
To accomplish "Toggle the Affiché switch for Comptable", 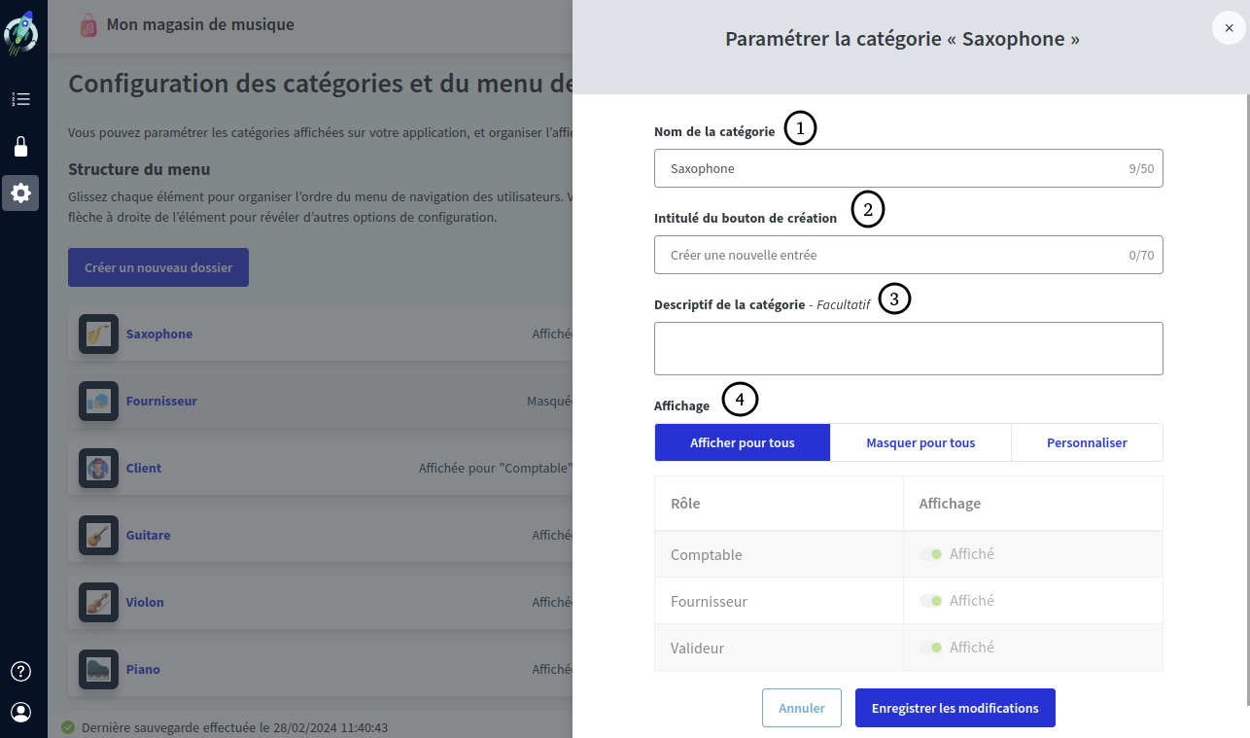I will pos(932,553).
